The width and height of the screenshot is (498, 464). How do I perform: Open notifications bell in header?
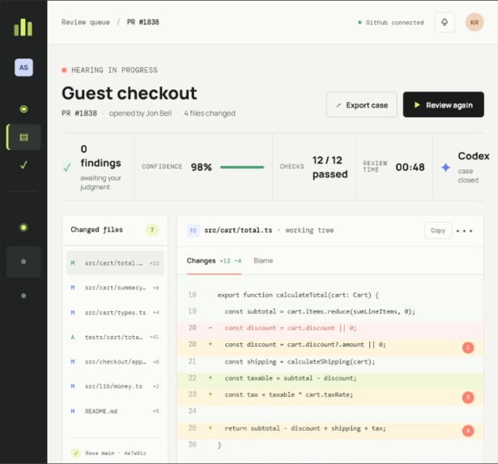pos(445,22)
